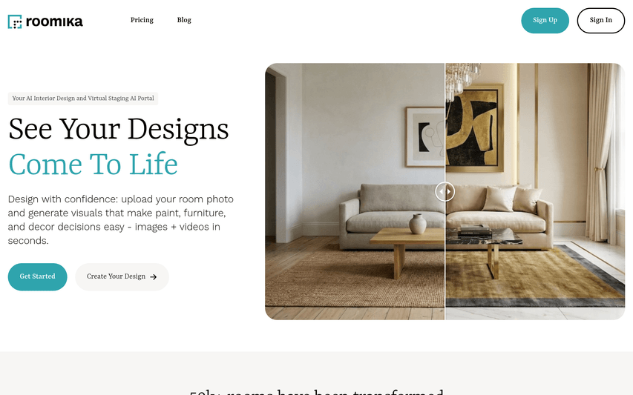This screenshot has width=633, height=395.
Task: Click the after side of room image
Action: tap(535, 191)
